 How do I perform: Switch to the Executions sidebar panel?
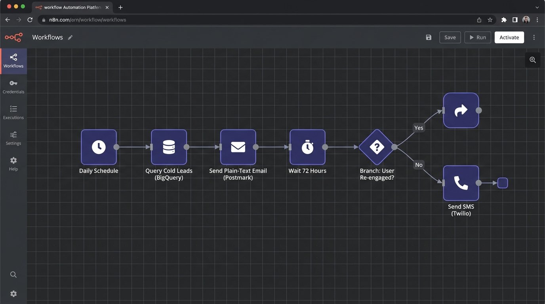[x=13, y=112]
